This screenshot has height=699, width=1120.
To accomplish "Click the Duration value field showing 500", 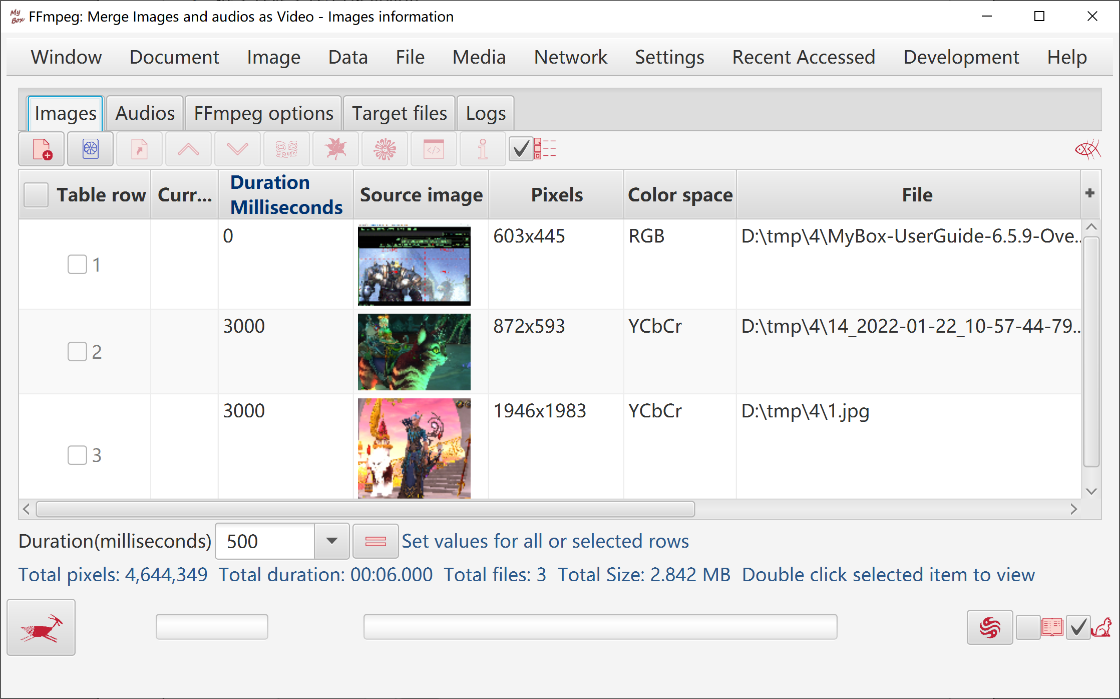I will [x=265, y=541].
